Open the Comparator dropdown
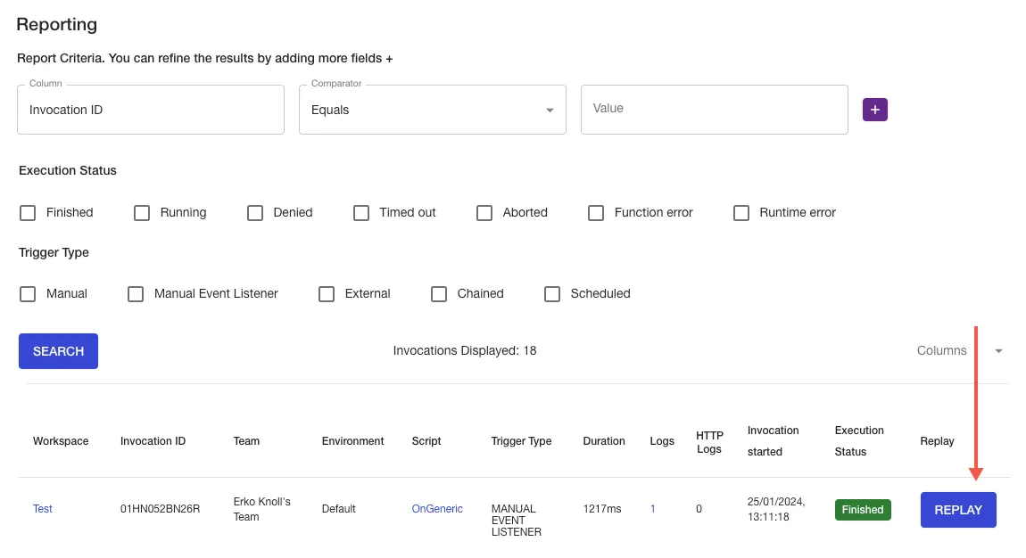 [x=433, y=110]
